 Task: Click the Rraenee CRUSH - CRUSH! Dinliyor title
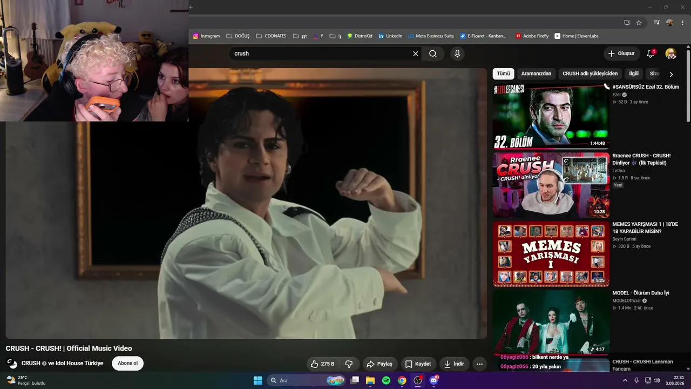[x=641, y=159]
